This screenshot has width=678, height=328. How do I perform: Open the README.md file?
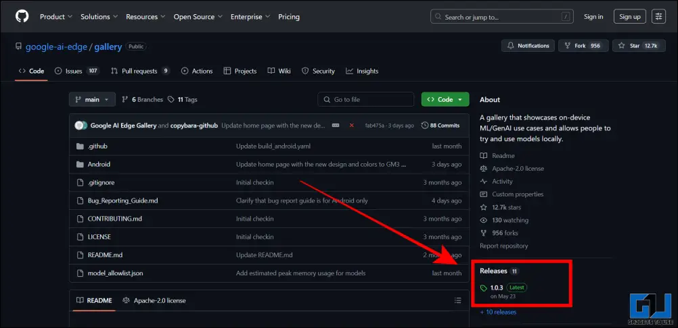[x=105, y=255]
